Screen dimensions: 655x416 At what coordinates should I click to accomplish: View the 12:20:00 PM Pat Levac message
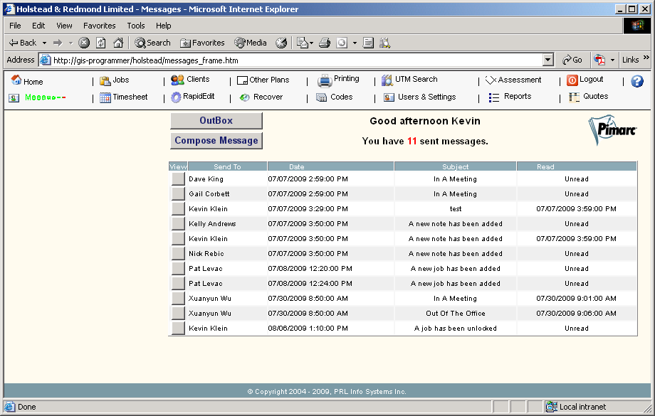(178, 269)
